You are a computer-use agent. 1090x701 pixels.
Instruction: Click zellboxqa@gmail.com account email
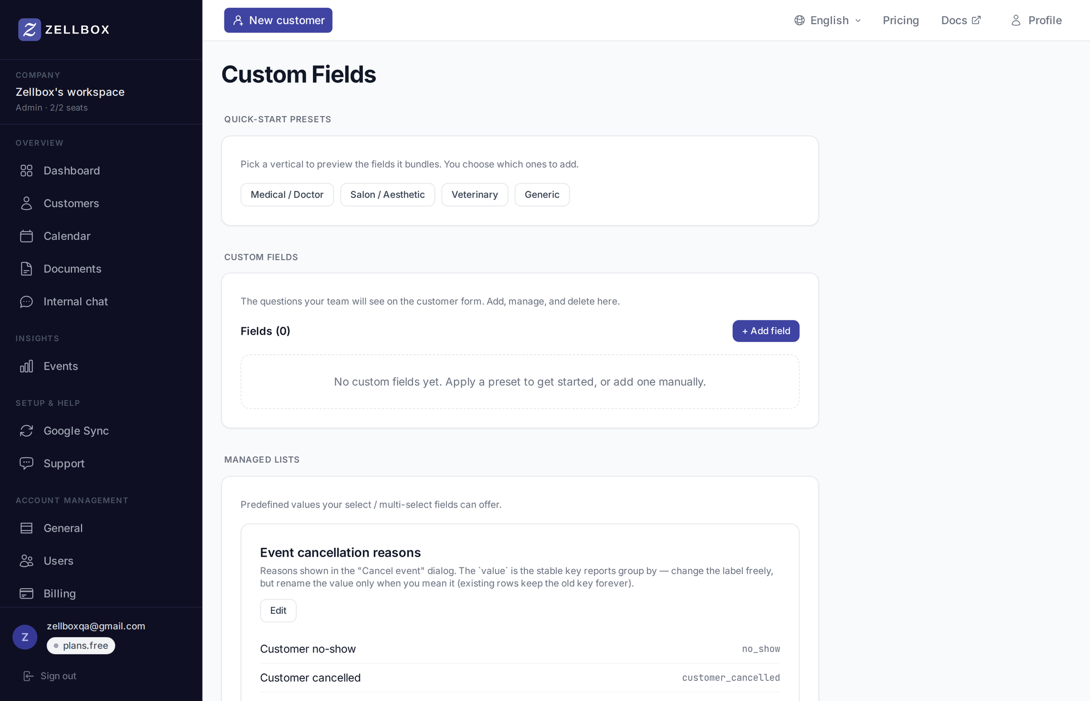click(96, 626)
